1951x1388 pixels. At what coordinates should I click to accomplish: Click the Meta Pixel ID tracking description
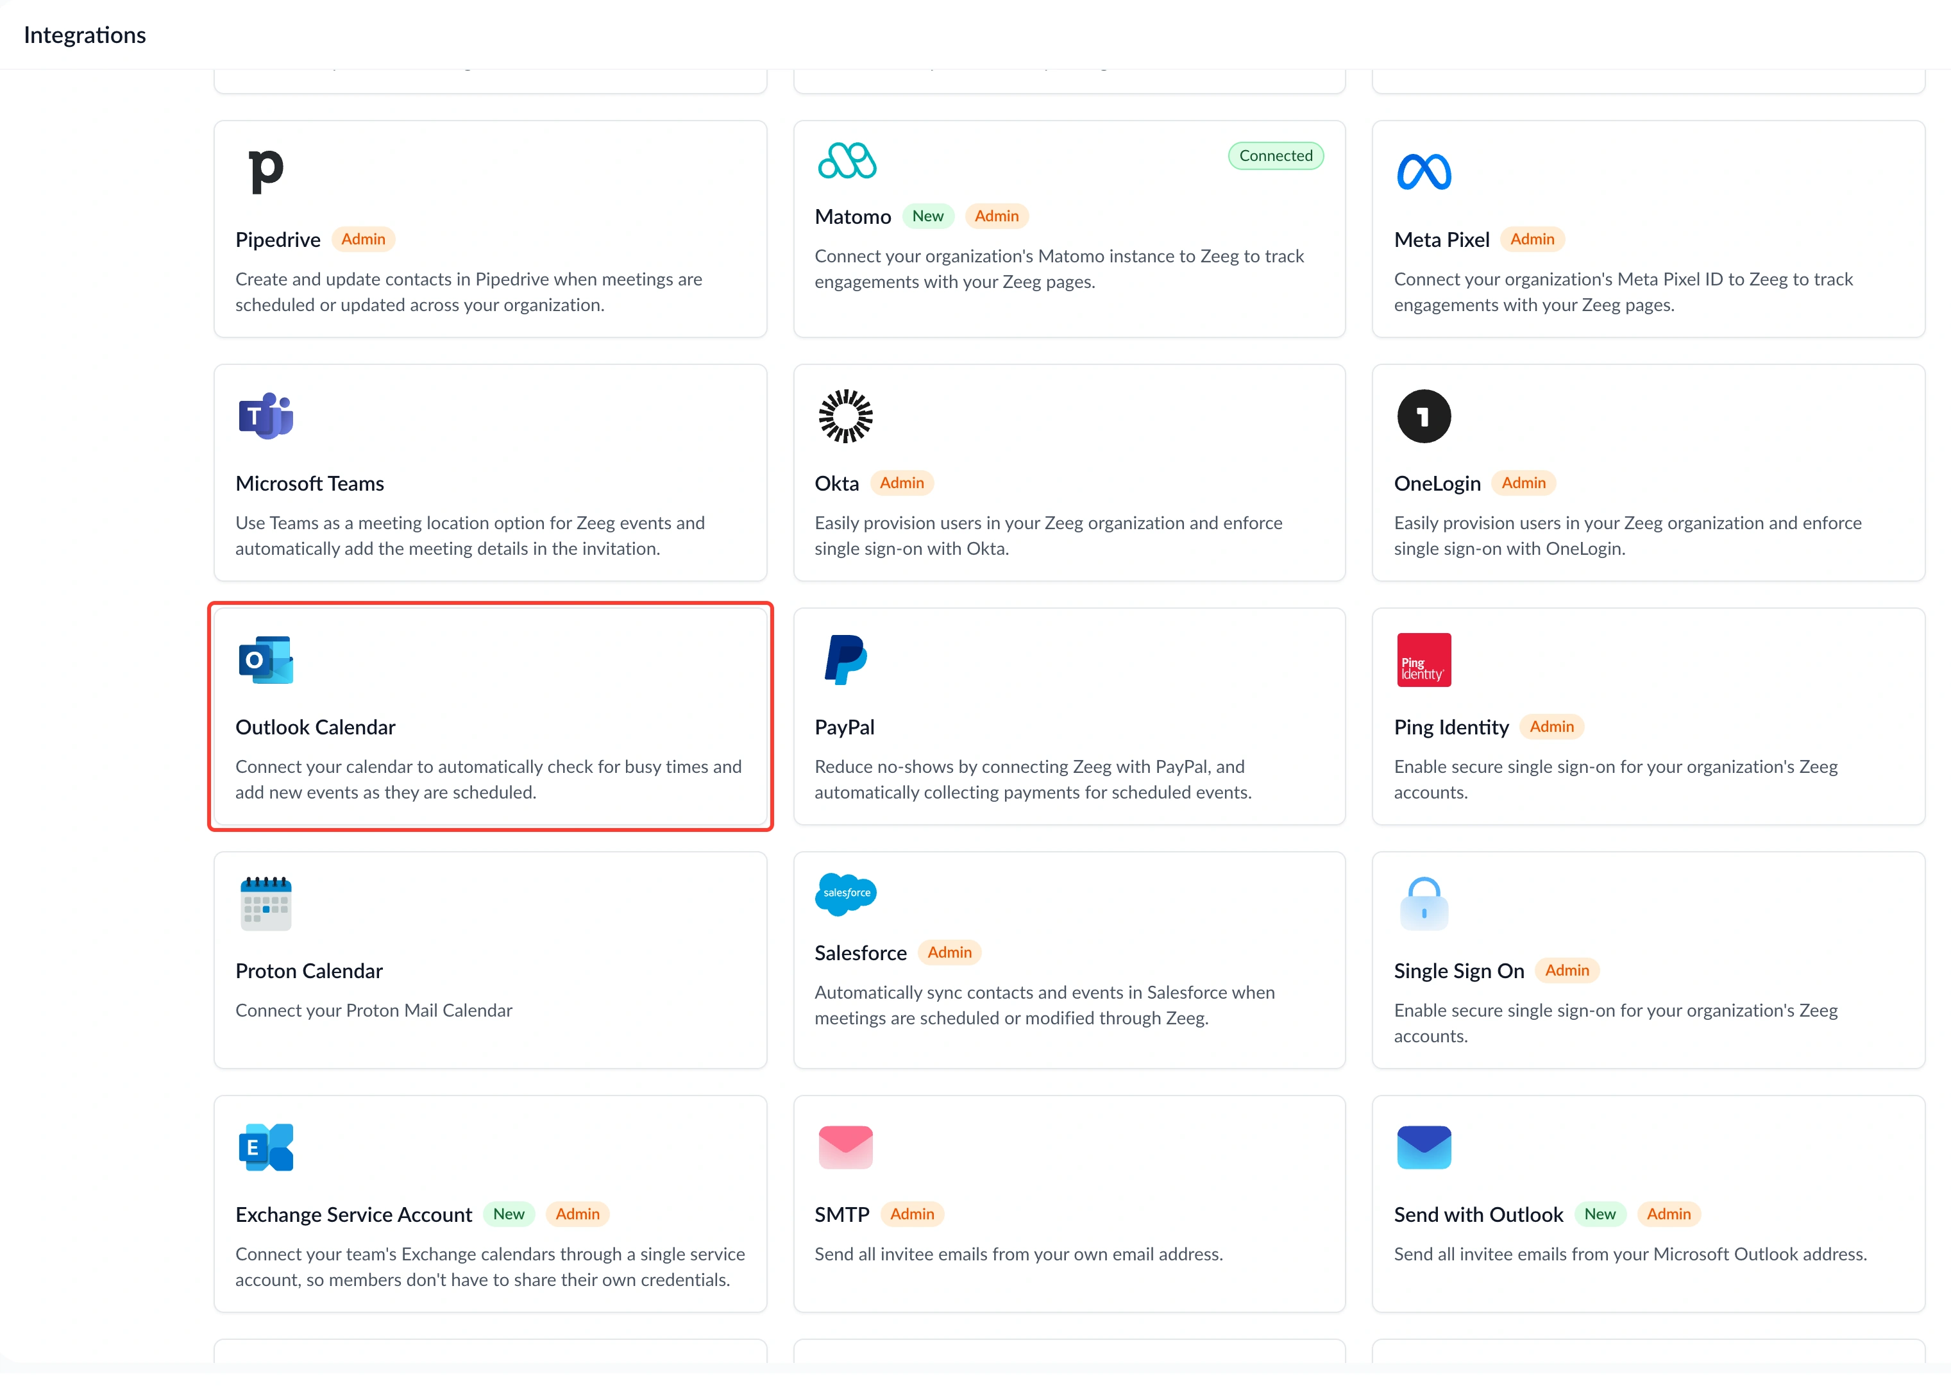(1623, 291)
